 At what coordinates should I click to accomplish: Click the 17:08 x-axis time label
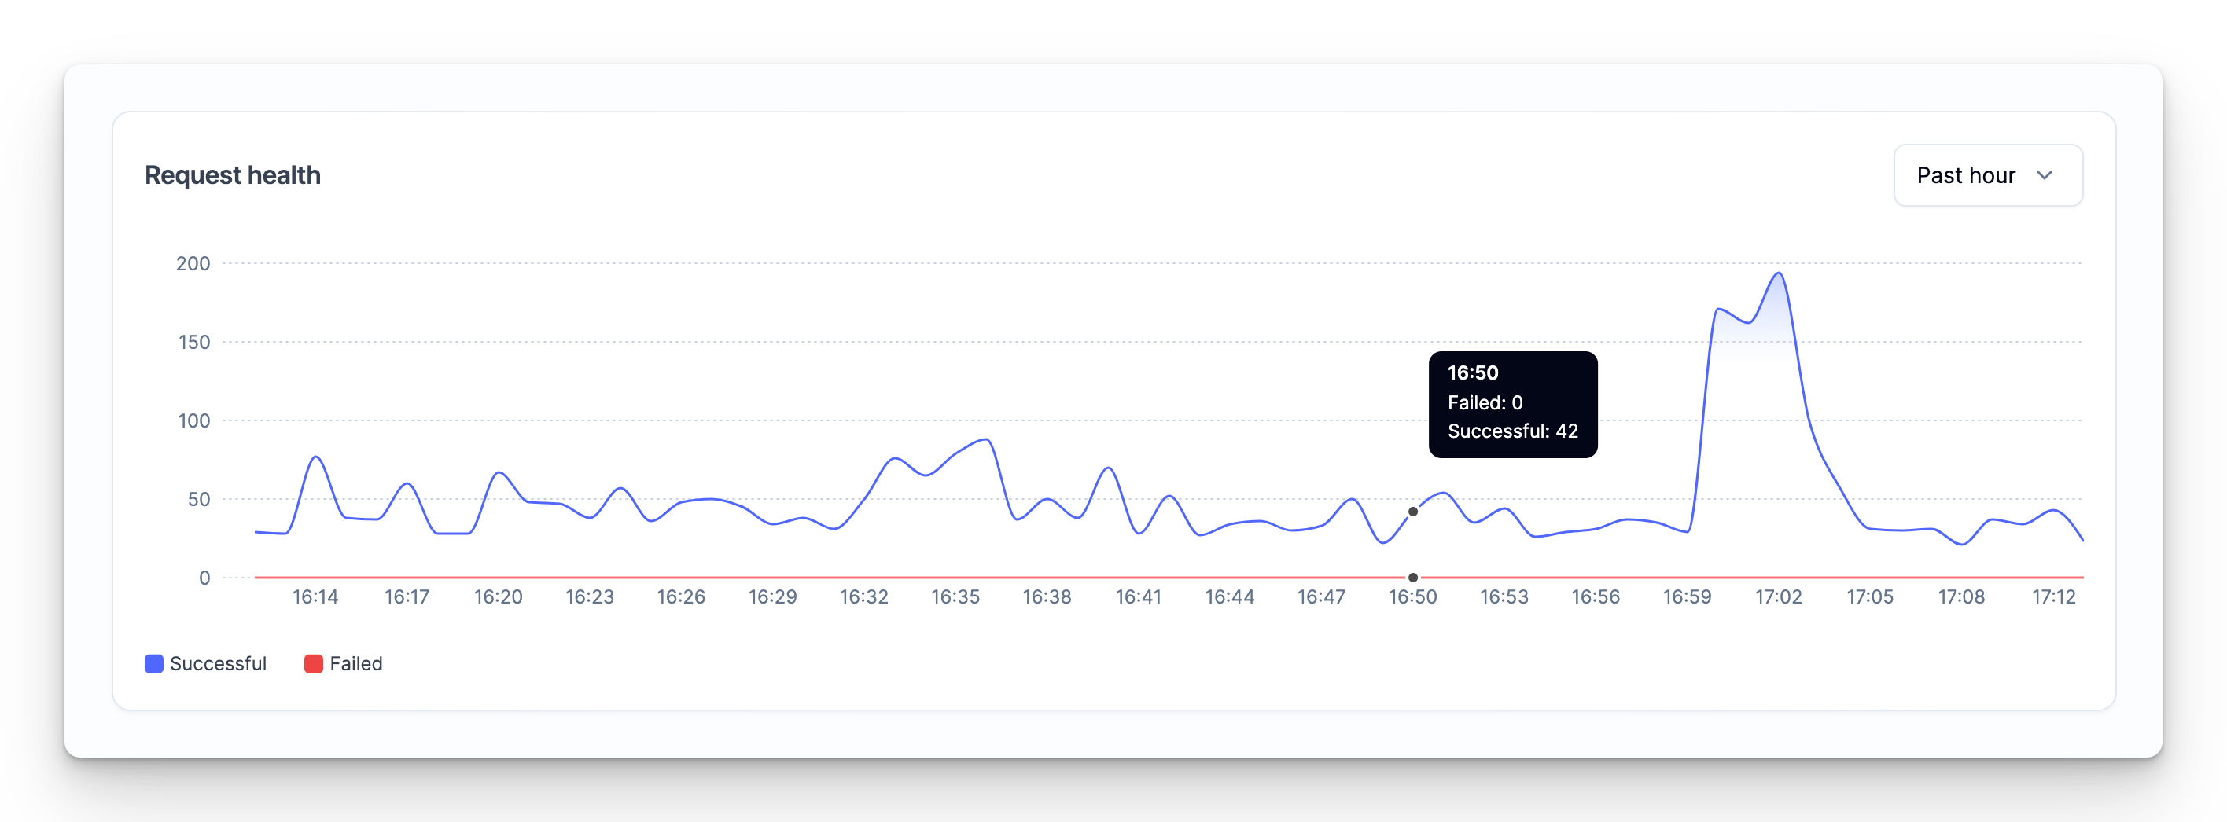[1960, 597]
